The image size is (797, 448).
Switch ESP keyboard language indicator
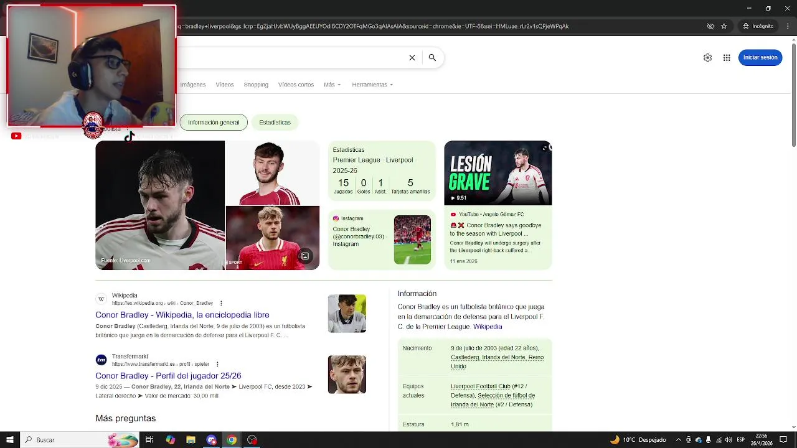[741, 440]
